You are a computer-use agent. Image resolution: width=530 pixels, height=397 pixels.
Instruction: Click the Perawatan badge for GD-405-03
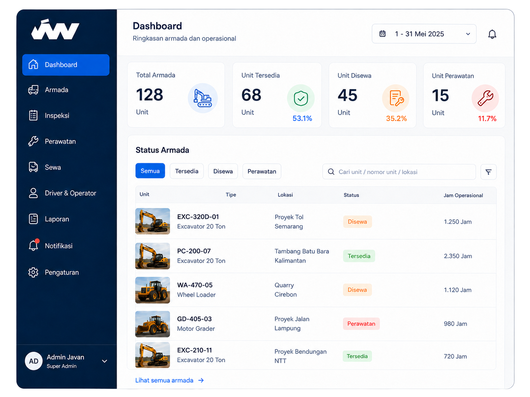pos(361,324)
